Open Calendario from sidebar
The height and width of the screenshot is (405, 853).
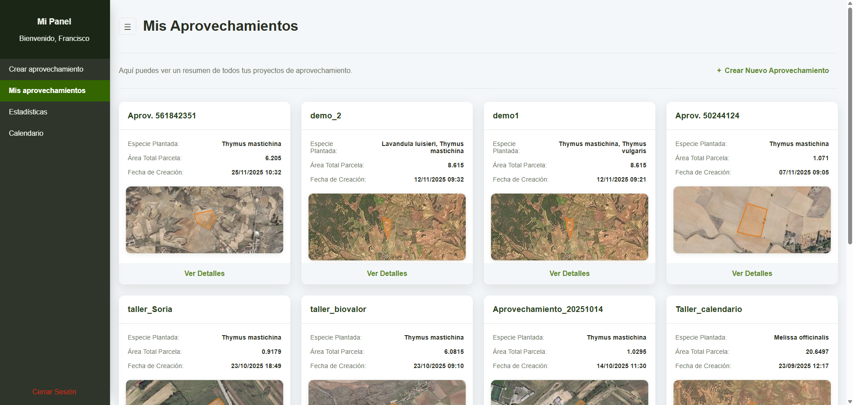[x=26, y=134]
